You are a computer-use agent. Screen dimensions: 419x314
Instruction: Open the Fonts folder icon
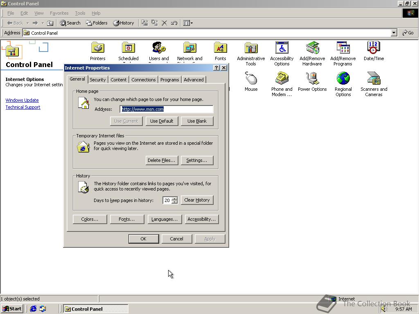pyautogui.click(x=221, y=51)
